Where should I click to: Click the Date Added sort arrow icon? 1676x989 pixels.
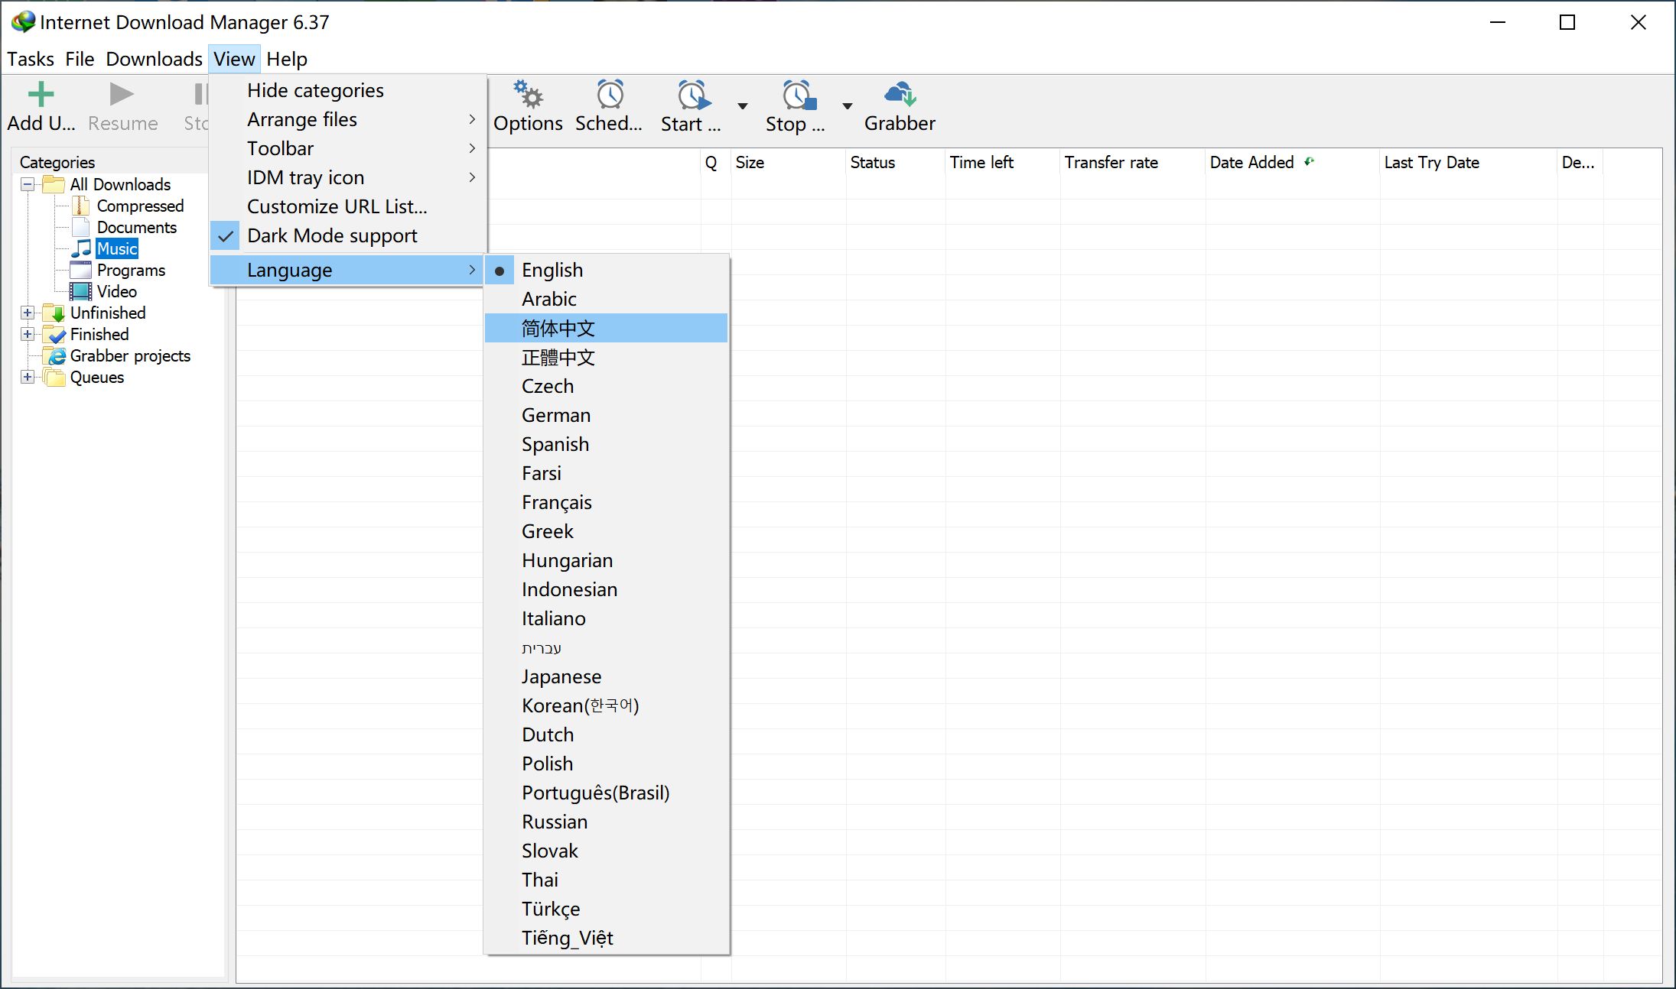pyautogui.click(x=1310, y=161)
